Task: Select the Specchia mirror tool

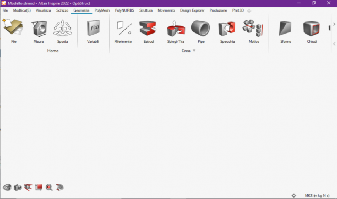Action: (227, 29)
